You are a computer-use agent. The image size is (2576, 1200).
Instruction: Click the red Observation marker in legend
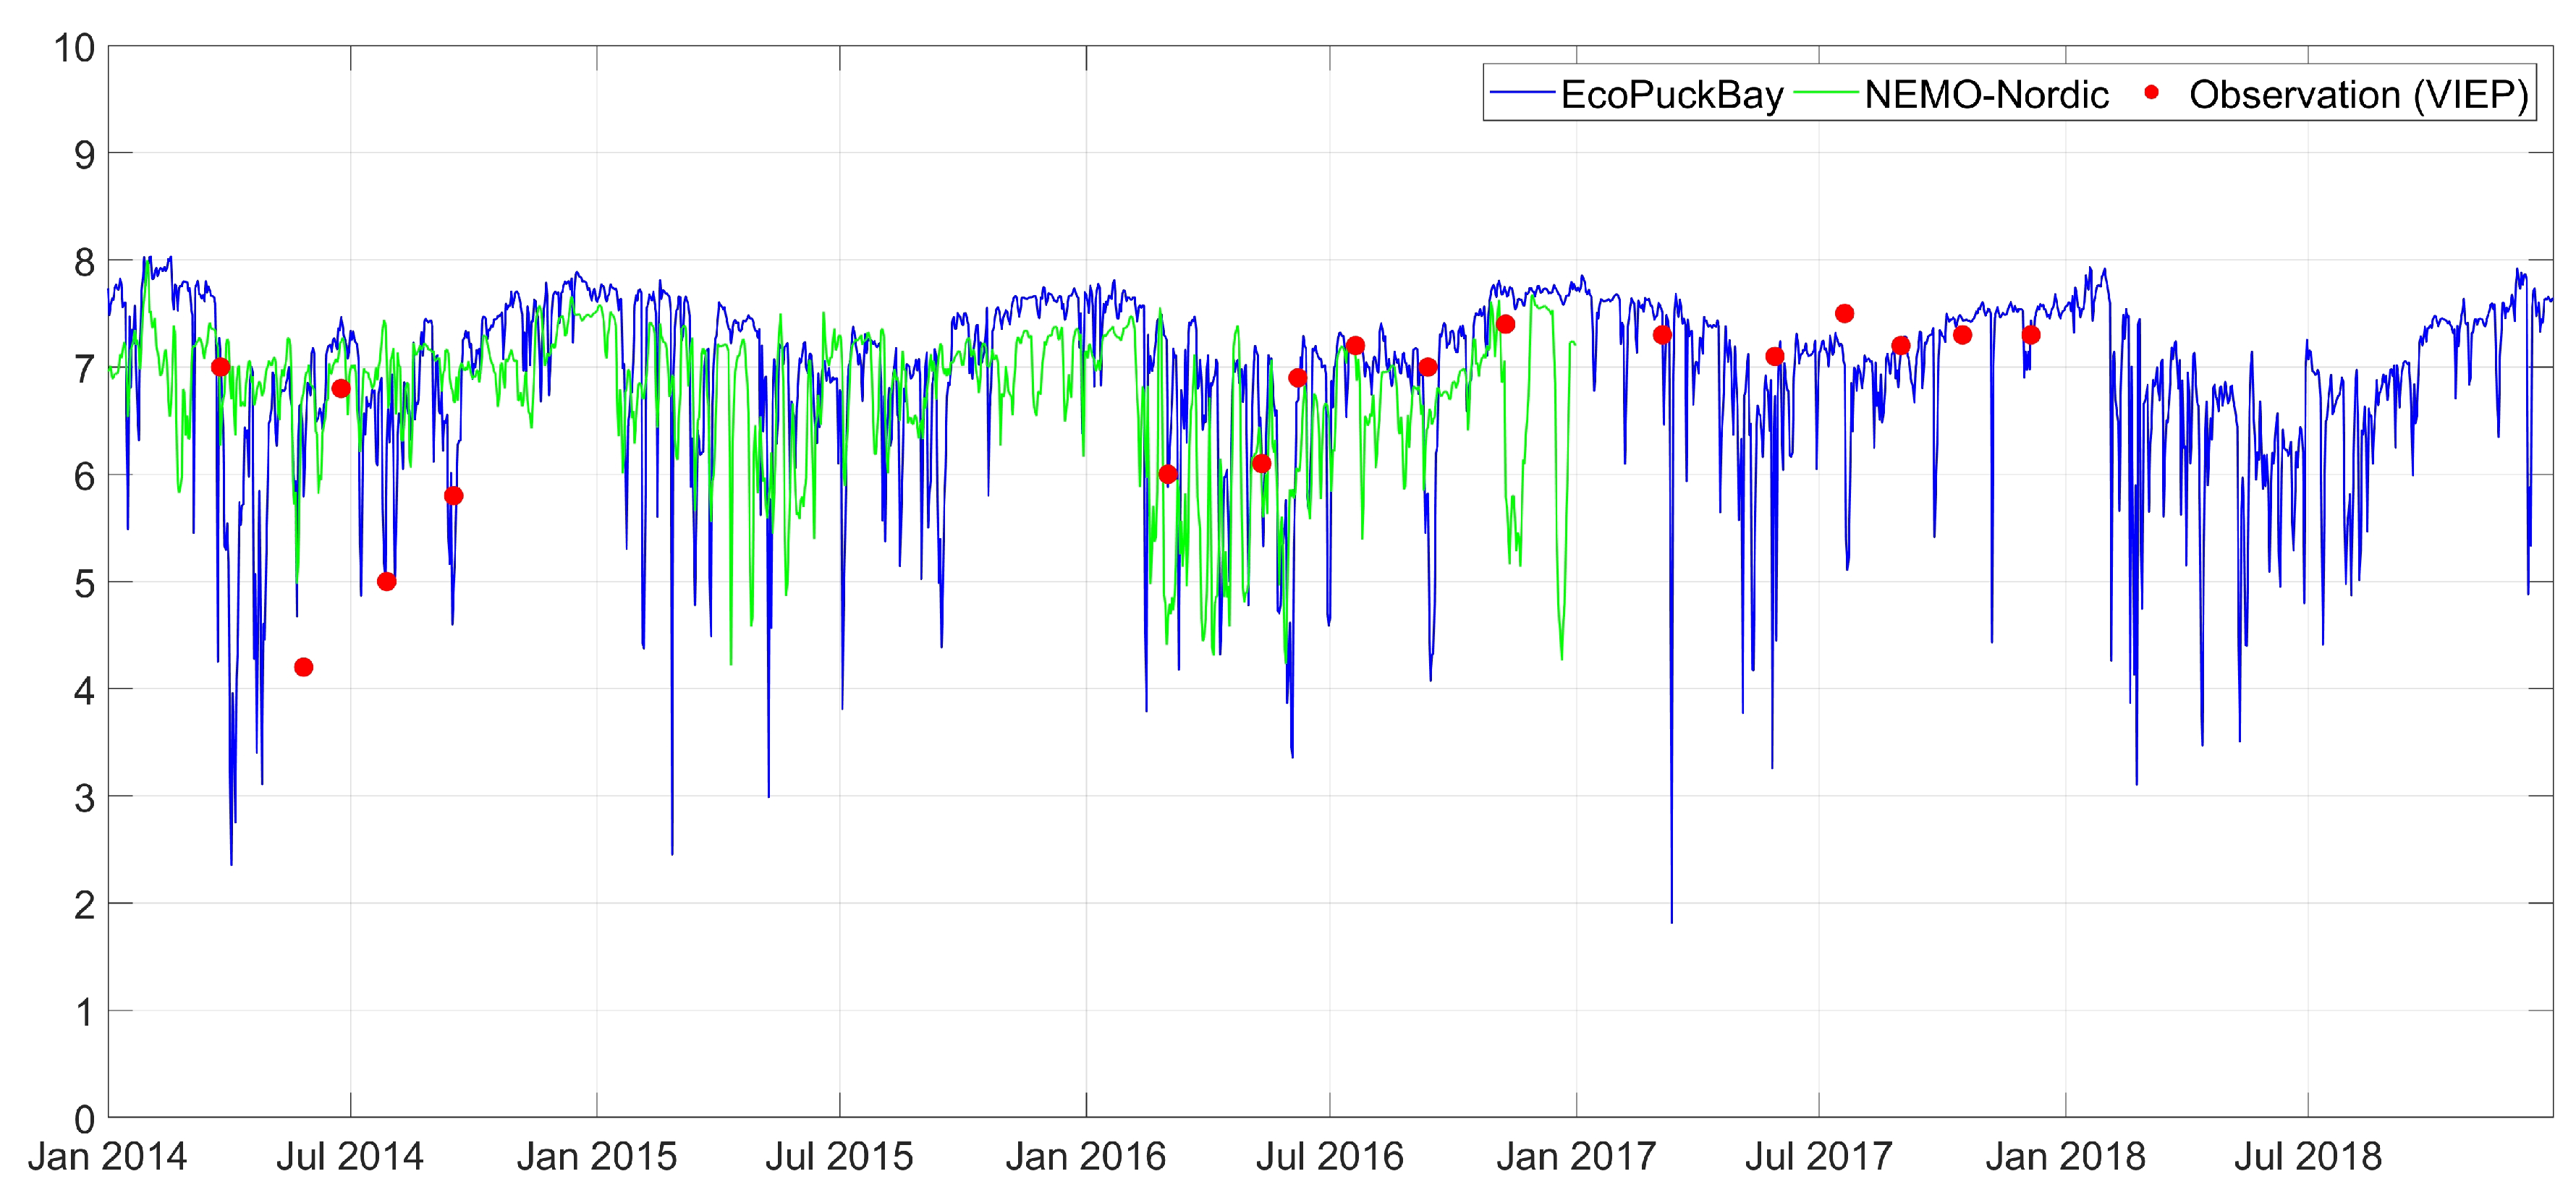pos(2151,93)
